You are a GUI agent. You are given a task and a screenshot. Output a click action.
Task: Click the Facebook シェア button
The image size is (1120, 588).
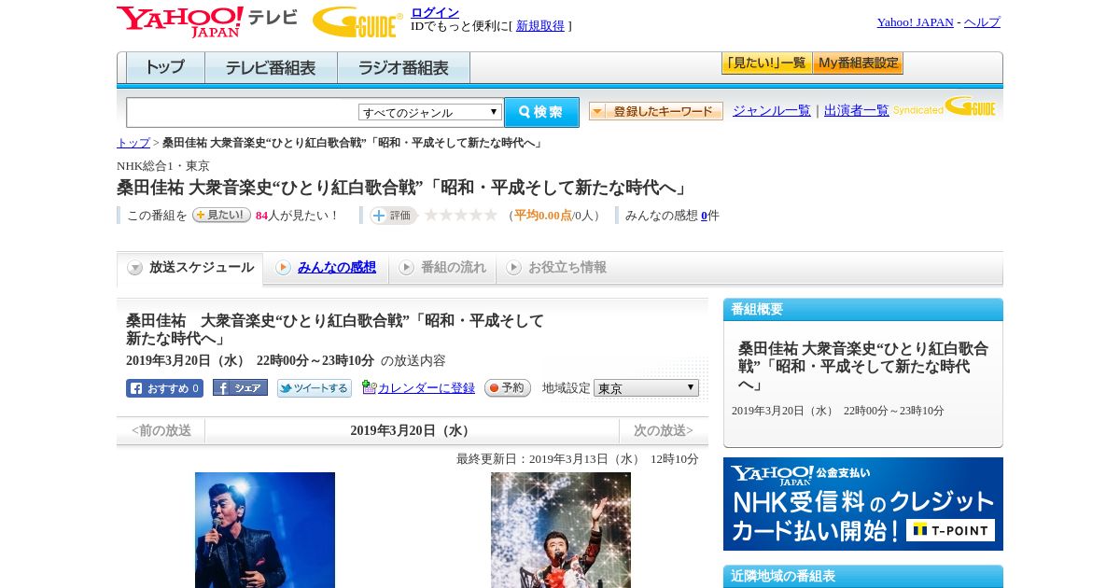point(240,387)
